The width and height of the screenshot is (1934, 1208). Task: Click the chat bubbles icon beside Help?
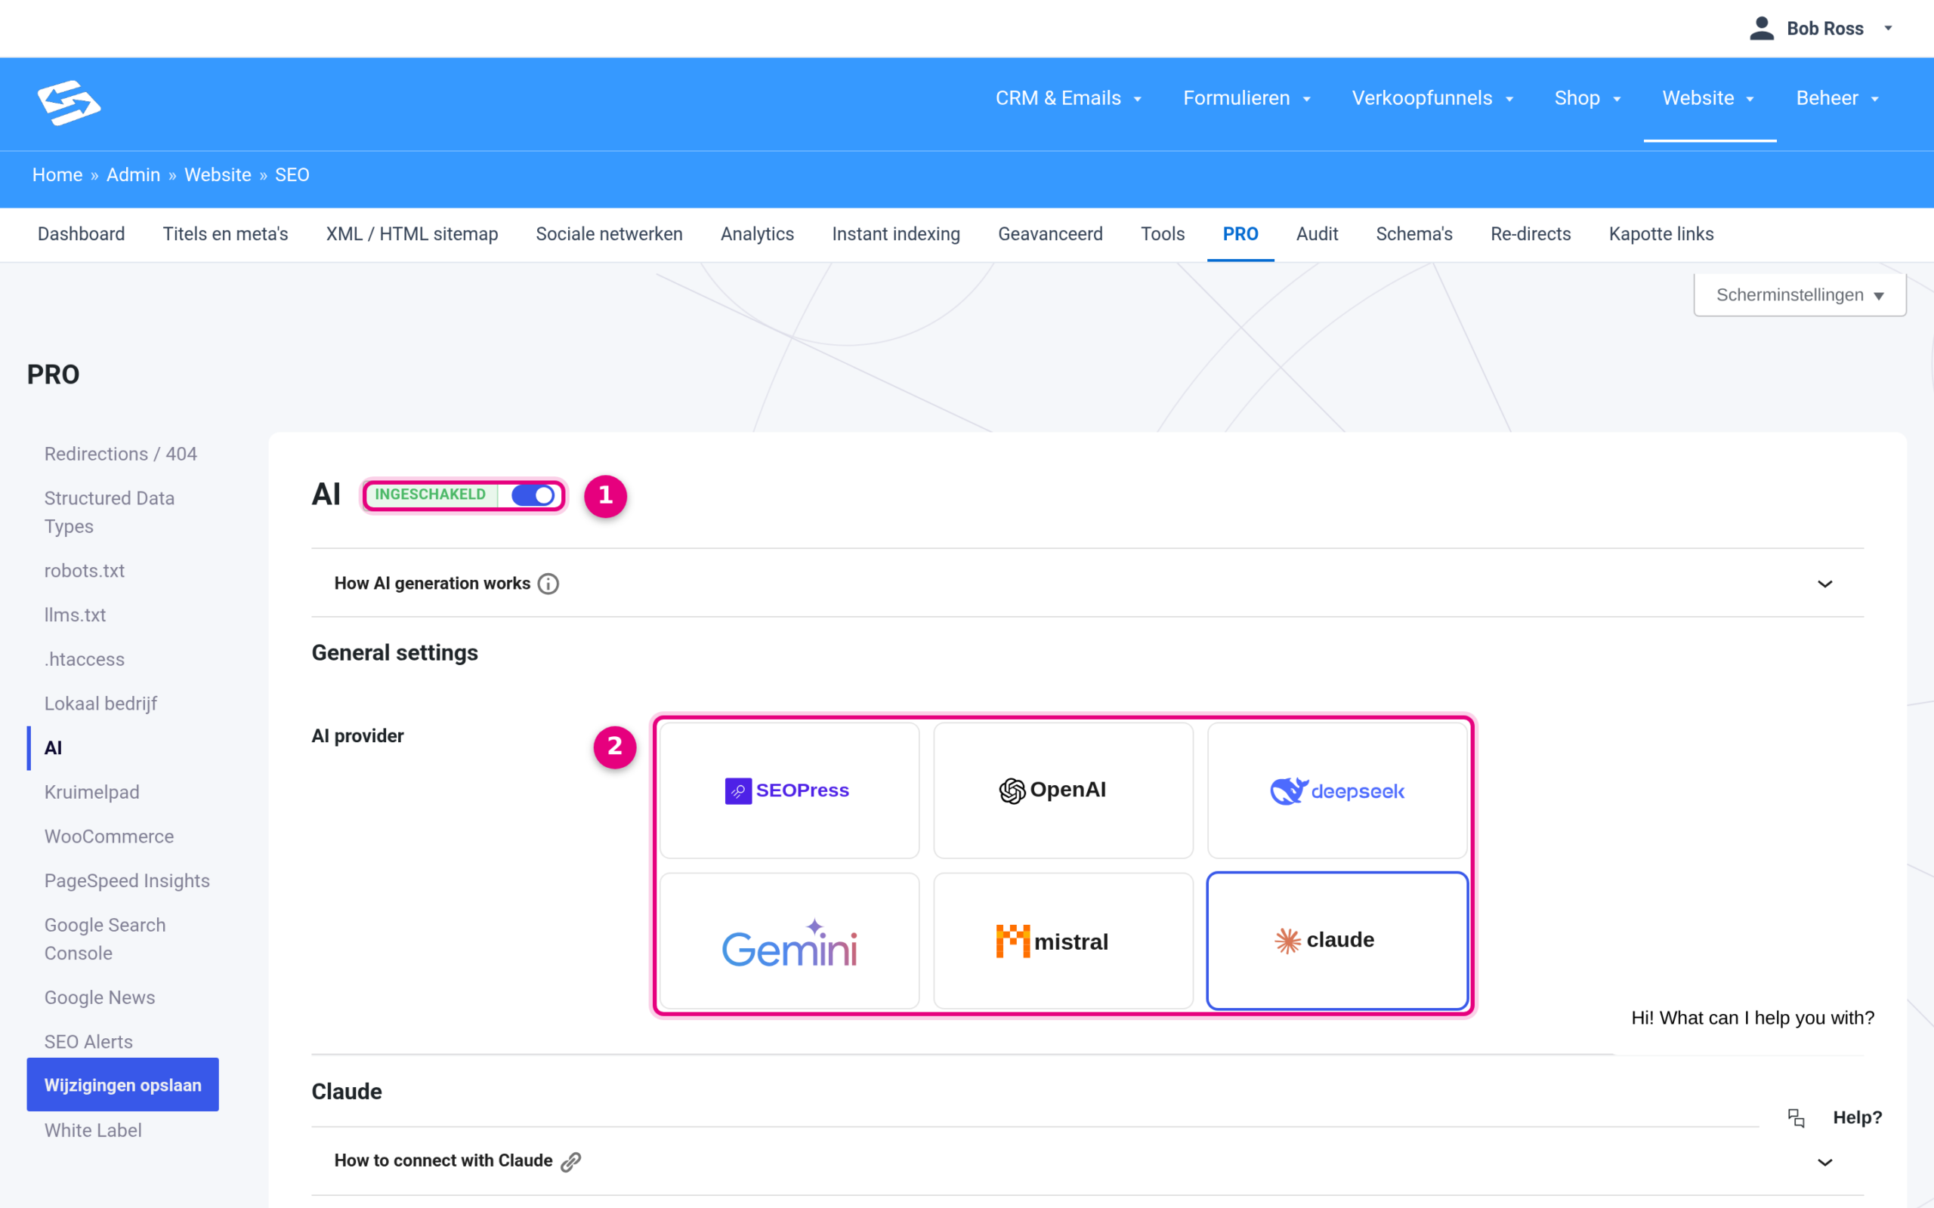[1796, 1117]
